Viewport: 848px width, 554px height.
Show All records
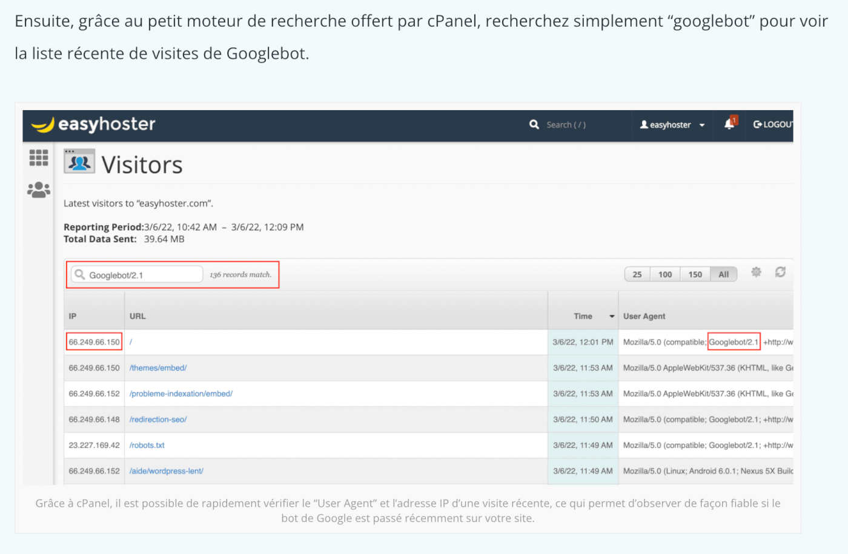[724, 274]
